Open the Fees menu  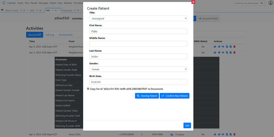(60, 3)
